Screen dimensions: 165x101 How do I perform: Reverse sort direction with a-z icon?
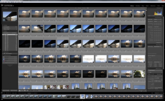tap(34, 91)
